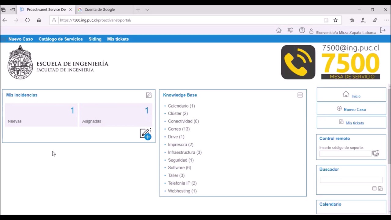Open the Buscador edit pencil icon
The height and width of the screenshot is (220, 391).
click(380, 189)
